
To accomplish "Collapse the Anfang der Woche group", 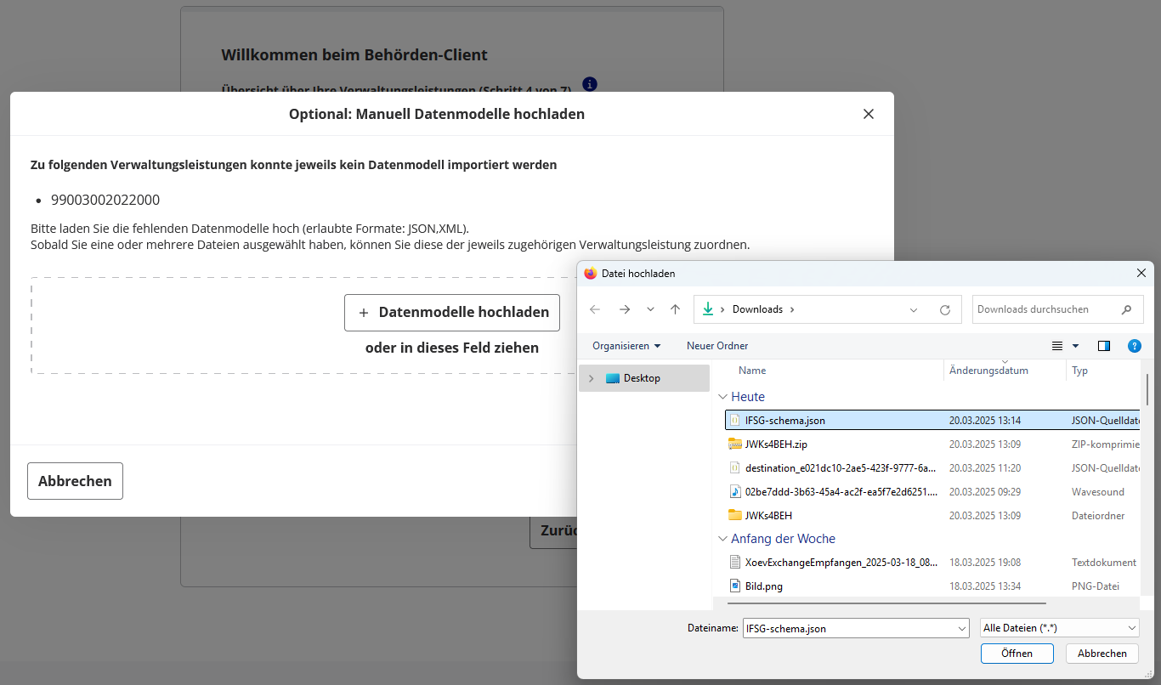I will (723, 539).
